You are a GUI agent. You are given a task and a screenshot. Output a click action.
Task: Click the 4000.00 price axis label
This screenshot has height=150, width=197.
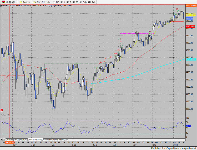coord(189,102)
